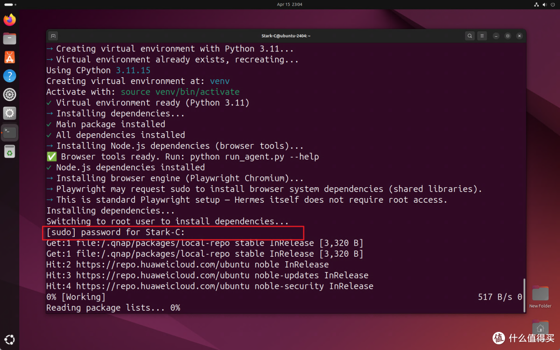Click the version text '3.11.15'
560x350 pixels.
coord(133,71)
